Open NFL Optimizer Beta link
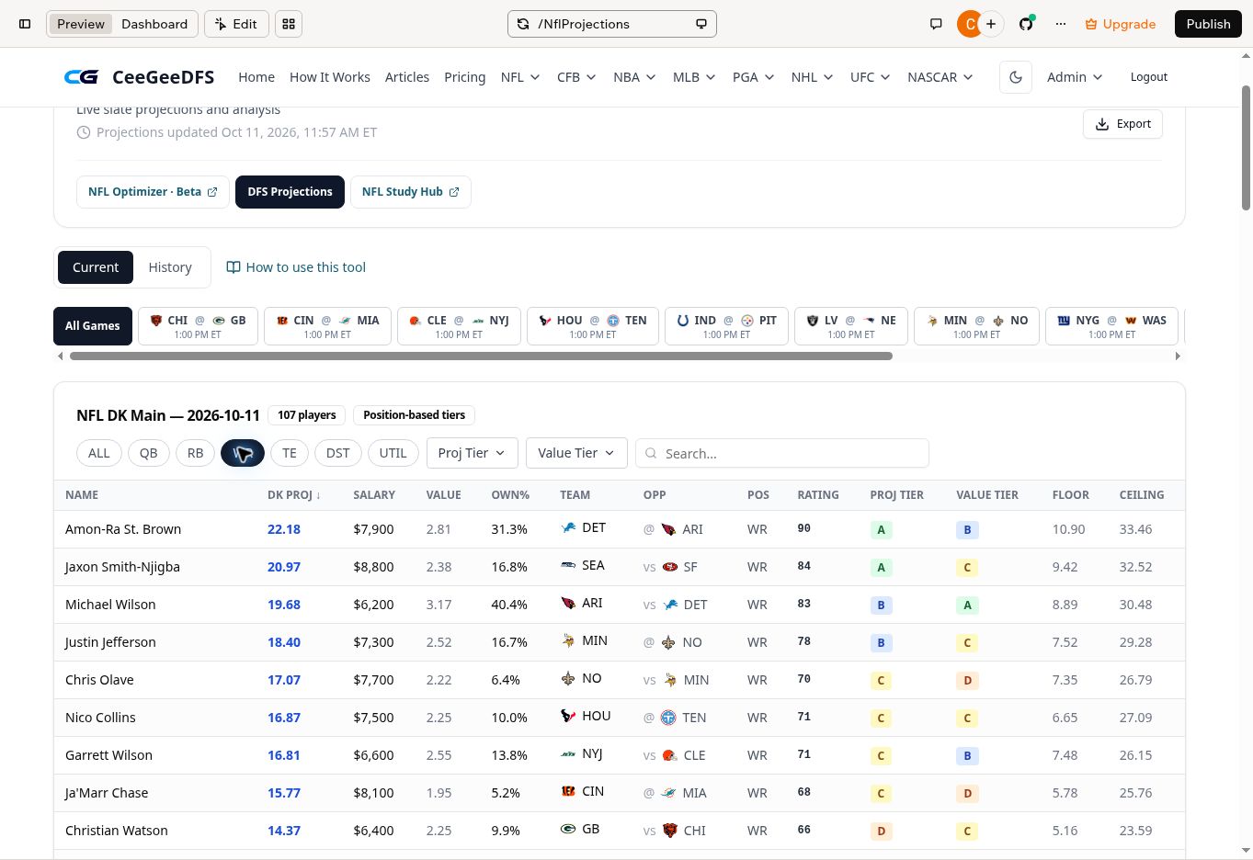The height and width of the screenshot is (860, 1253). coord(153,192)
